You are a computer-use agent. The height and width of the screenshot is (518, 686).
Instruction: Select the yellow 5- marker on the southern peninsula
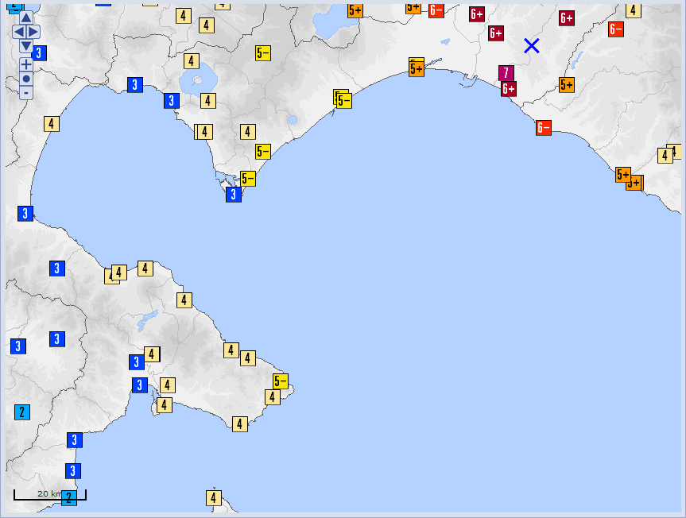tap(281, 381)
